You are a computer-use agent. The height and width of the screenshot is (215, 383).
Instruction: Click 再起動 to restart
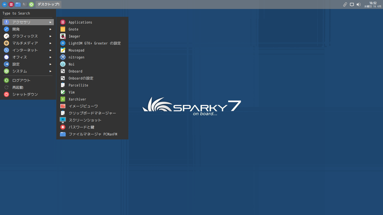[28, 87]
